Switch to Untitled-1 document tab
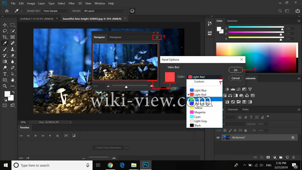 pos(37,19)
